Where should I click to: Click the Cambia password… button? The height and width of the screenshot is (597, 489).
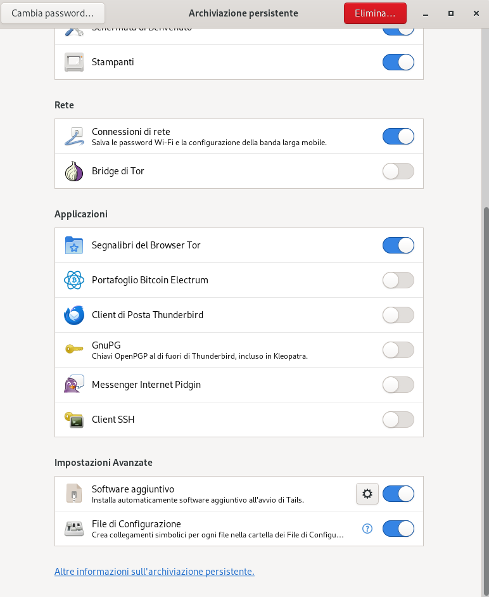(x=53, y=13)
